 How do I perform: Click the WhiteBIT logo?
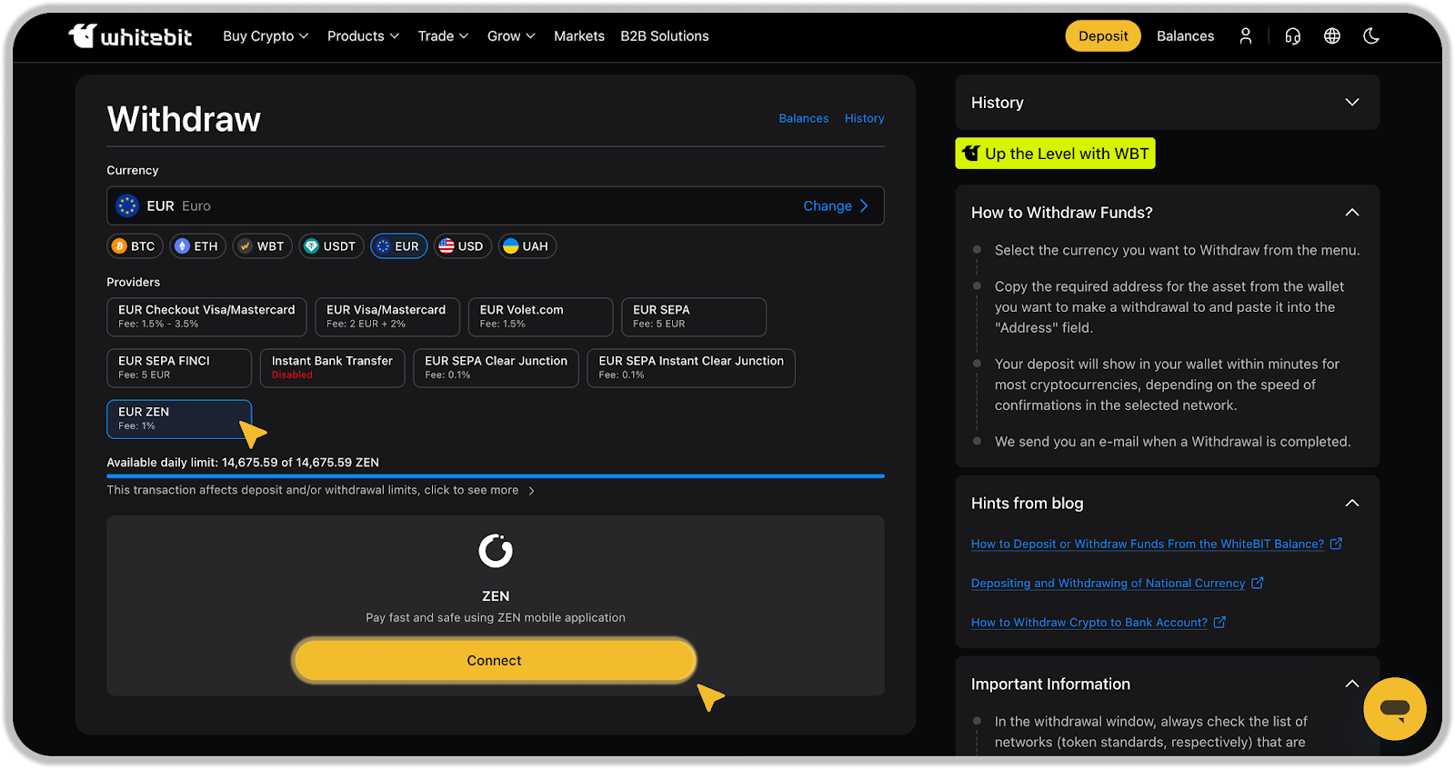pyautogui.click(x=131, y=36)
